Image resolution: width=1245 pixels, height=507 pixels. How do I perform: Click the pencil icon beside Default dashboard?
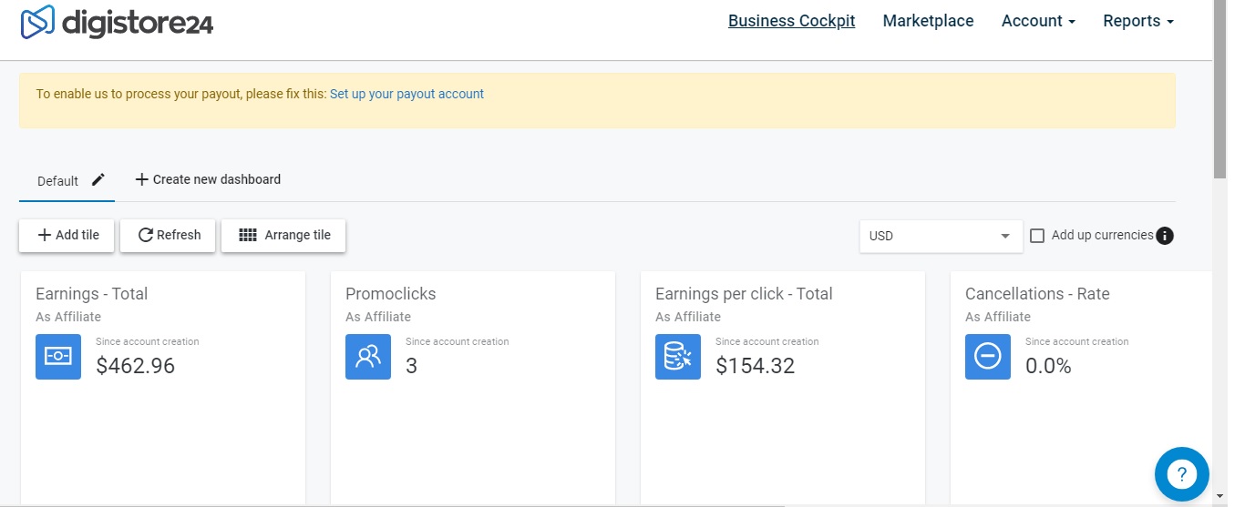(98, 180)
